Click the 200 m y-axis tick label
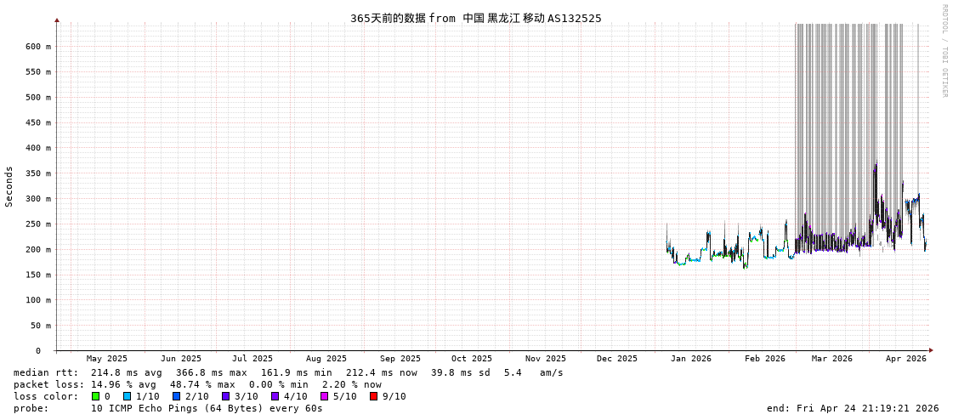The height and width of the screenshot is (420, 953). tap(37, 249)
